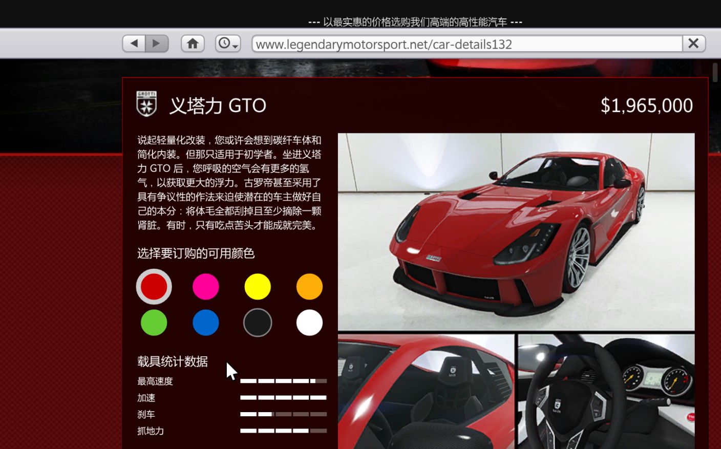Image resolution: width=721 pixels, height=449 pixels.
Task: Click the 最高速度 stat bar
Action: (x=283, y=381)
